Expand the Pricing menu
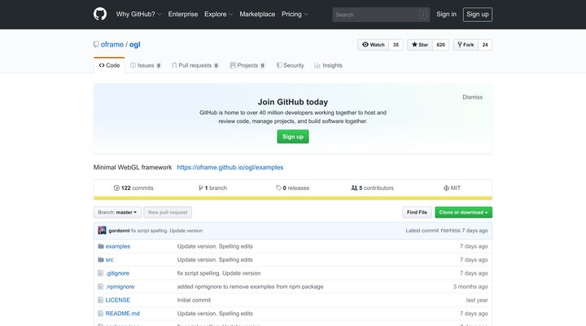 click(x=295, y=14)
